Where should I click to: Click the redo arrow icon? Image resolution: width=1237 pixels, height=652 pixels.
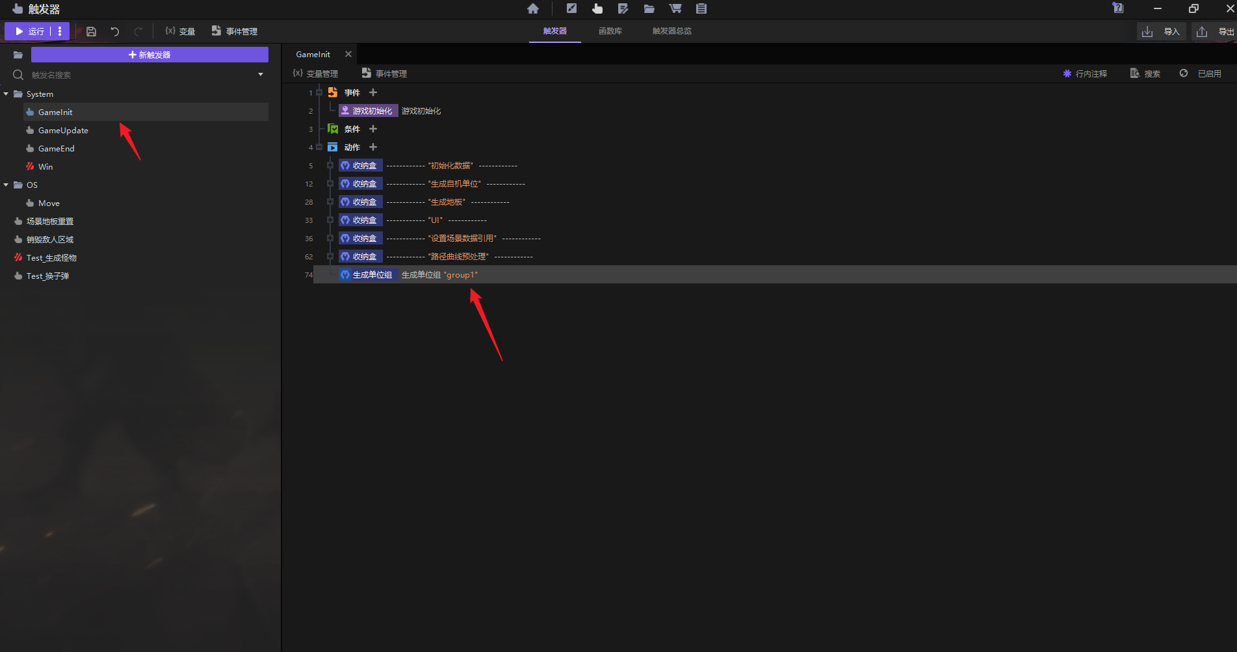[x=138, y=31]
